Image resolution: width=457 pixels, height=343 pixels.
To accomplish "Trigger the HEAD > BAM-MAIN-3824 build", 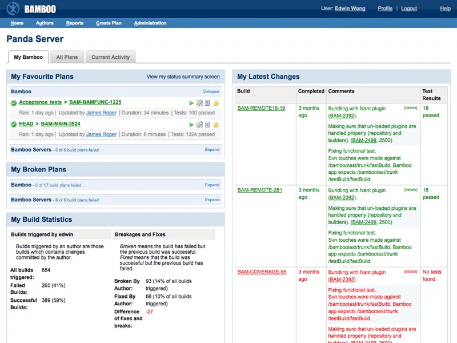I will pyautogui.click(x=191, y=123).
